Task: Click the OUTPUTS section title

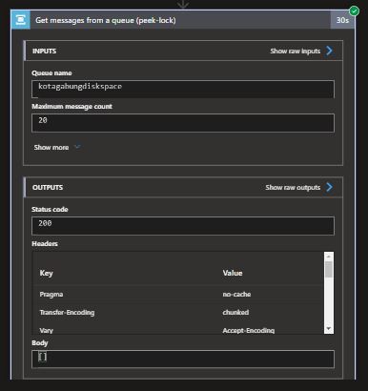Action: [48, 187]
